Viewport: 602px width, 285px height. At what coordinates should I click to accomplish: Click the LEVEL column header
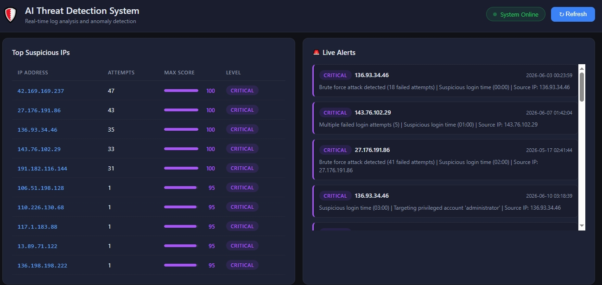click(x=234, y=73)
